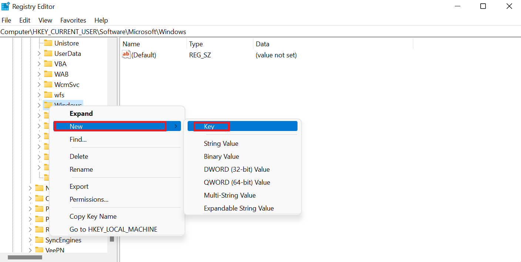Click the wfs folder icon
This screenshot has width=521, height=262.
[48, 95]
